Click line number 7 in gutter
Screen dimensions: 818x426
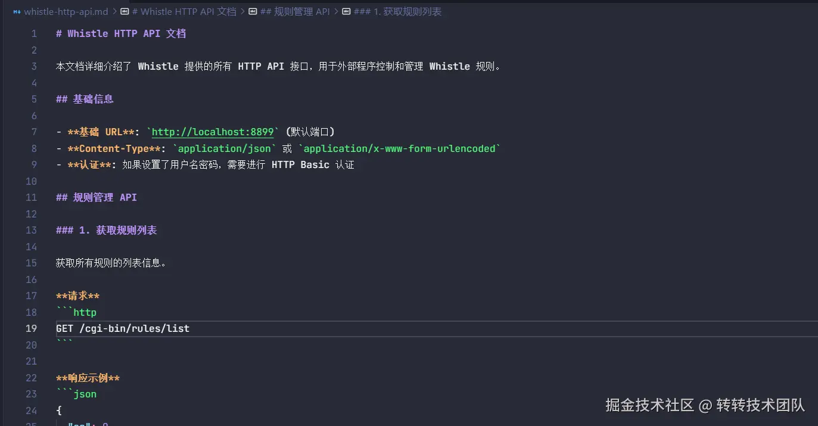coord(34,132)
